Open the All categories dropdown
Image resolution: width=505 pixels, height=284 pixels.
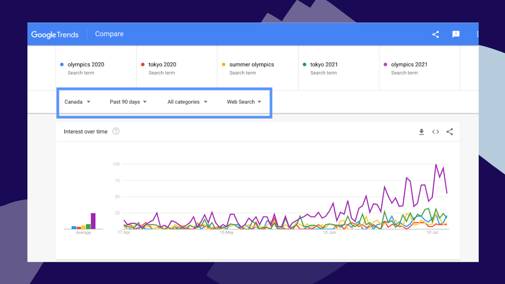pos(187,102)
